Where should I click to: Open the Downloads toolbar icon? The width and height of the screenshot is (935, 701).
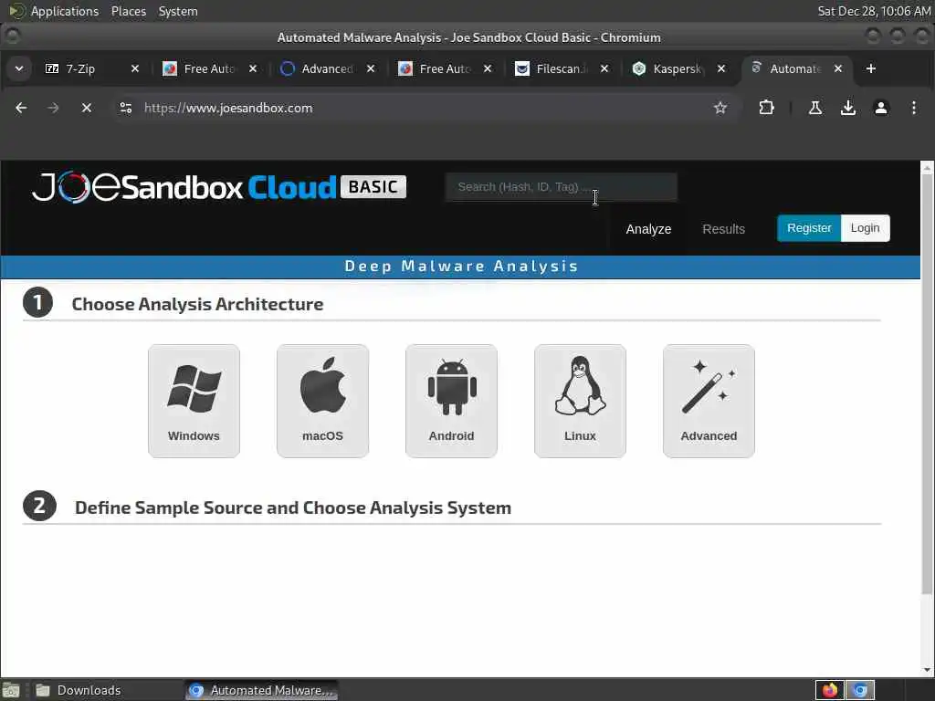pos(848,108)
